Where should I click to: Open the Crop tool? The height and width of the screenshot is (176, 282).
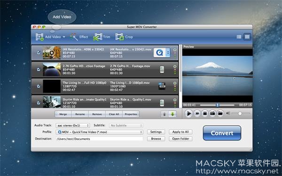tap(124, 37)
